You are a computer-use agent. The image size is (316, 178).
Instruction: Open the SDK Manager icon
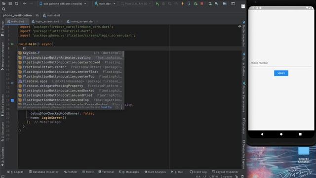coord(216,3)
